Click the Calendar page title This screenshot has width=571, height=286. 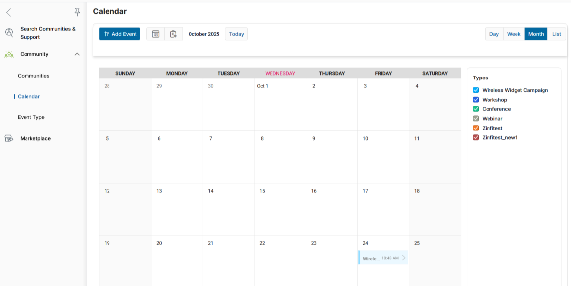tap(109, 11)
